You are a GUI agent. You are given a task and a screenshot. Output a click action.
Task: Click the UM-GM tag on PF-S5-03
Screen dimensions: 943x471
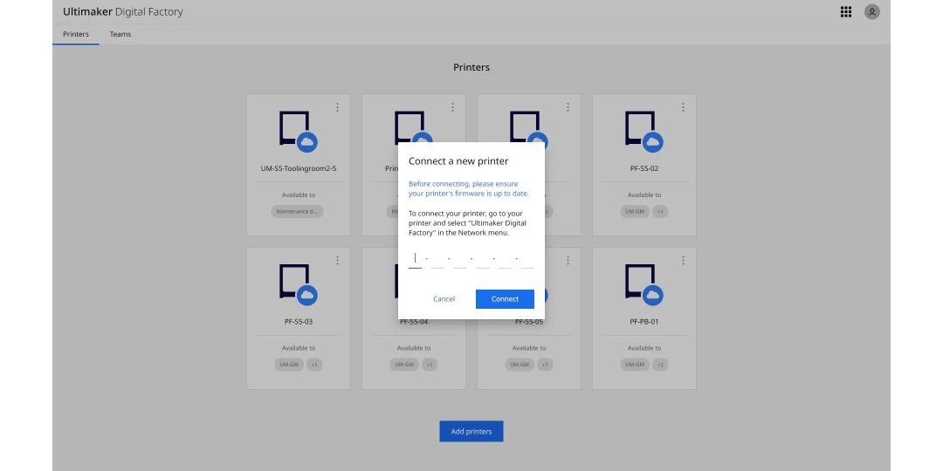click(x=289, y=365)
